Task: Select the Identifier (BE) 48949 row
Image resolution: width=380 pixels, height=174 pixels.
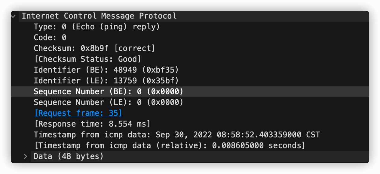Action: pyautogui.click(x=190, y=70)
